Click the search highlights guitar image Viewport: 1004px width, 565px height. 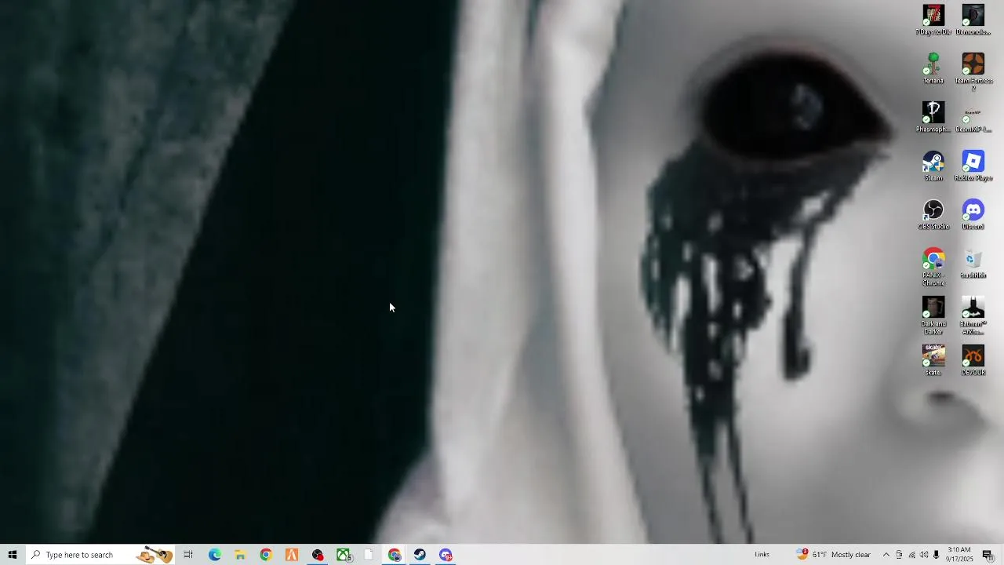pyautogui.click(x=155, y=555)
